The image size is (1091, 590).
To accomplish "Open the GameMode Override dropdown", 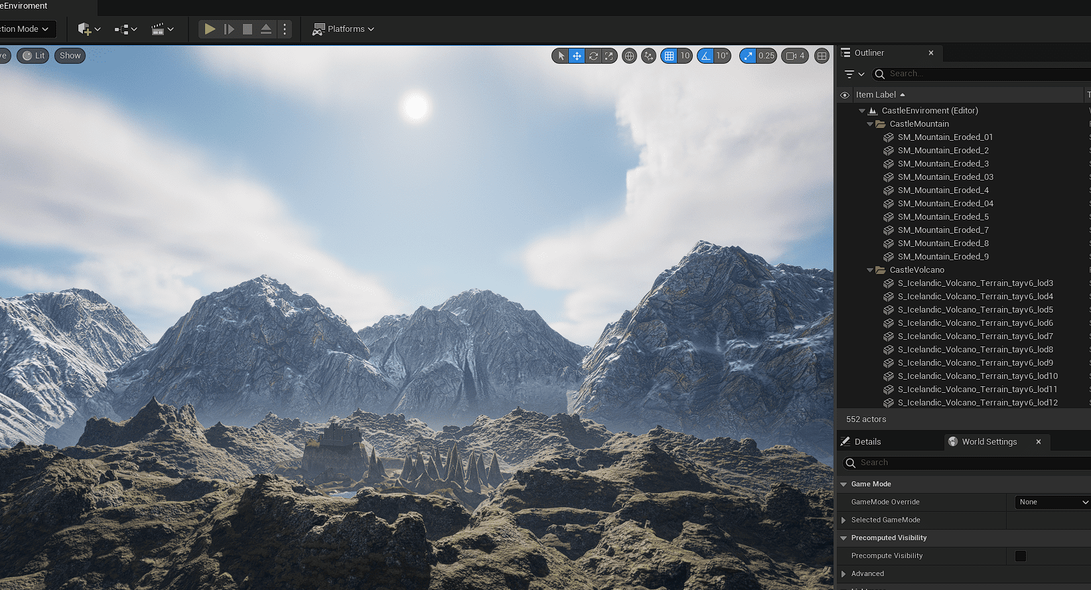I will tap(1053, 502).
